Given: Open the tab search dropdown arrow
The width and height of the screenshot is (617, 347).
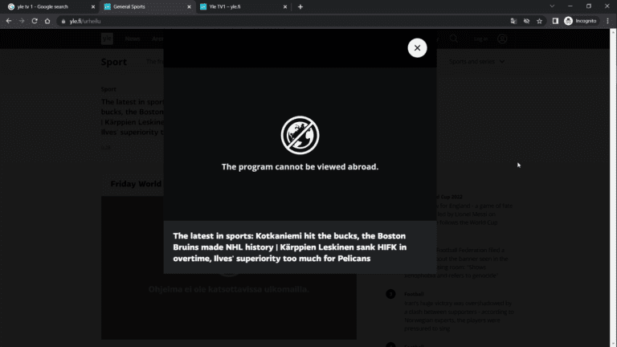Looking at the screenshot, I should pyautogui.click(x=552, y=6).
